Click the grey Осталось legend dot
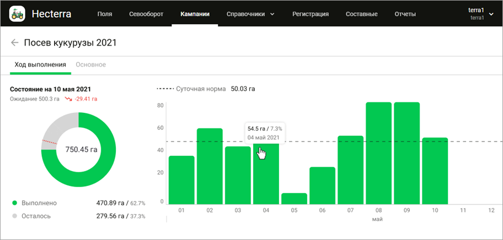Viewport: 503px width, 240px height. 14,216
